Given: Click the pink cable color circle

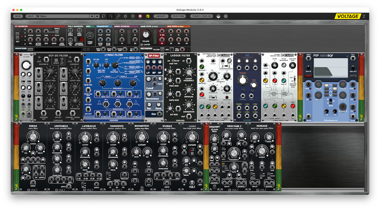Looking at the screenshot, I should 140,16.
